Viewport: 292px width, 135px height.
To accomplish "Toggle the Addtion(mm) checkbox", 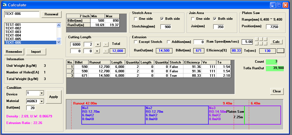I will pyautogui.click(x=169, y=42).
